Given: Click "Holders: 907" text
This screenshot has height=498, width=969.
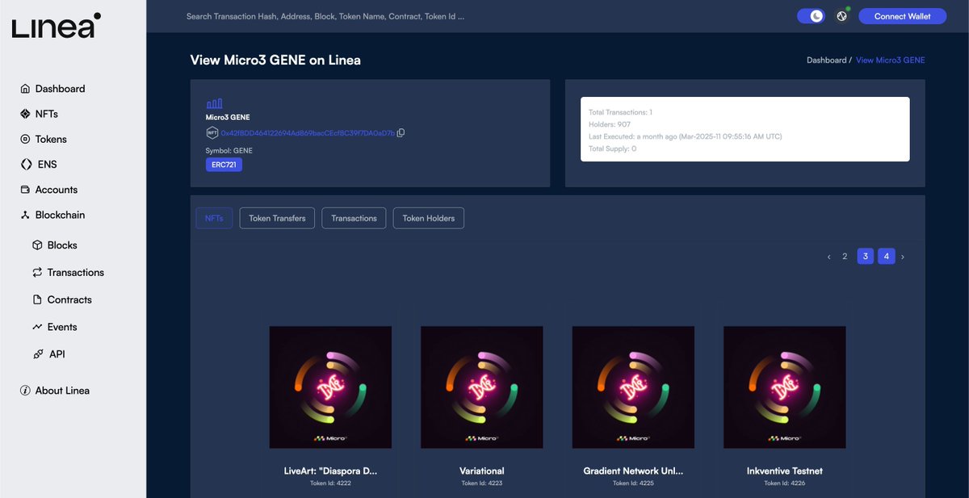Looking at the screenshot, I should point(610,124).
